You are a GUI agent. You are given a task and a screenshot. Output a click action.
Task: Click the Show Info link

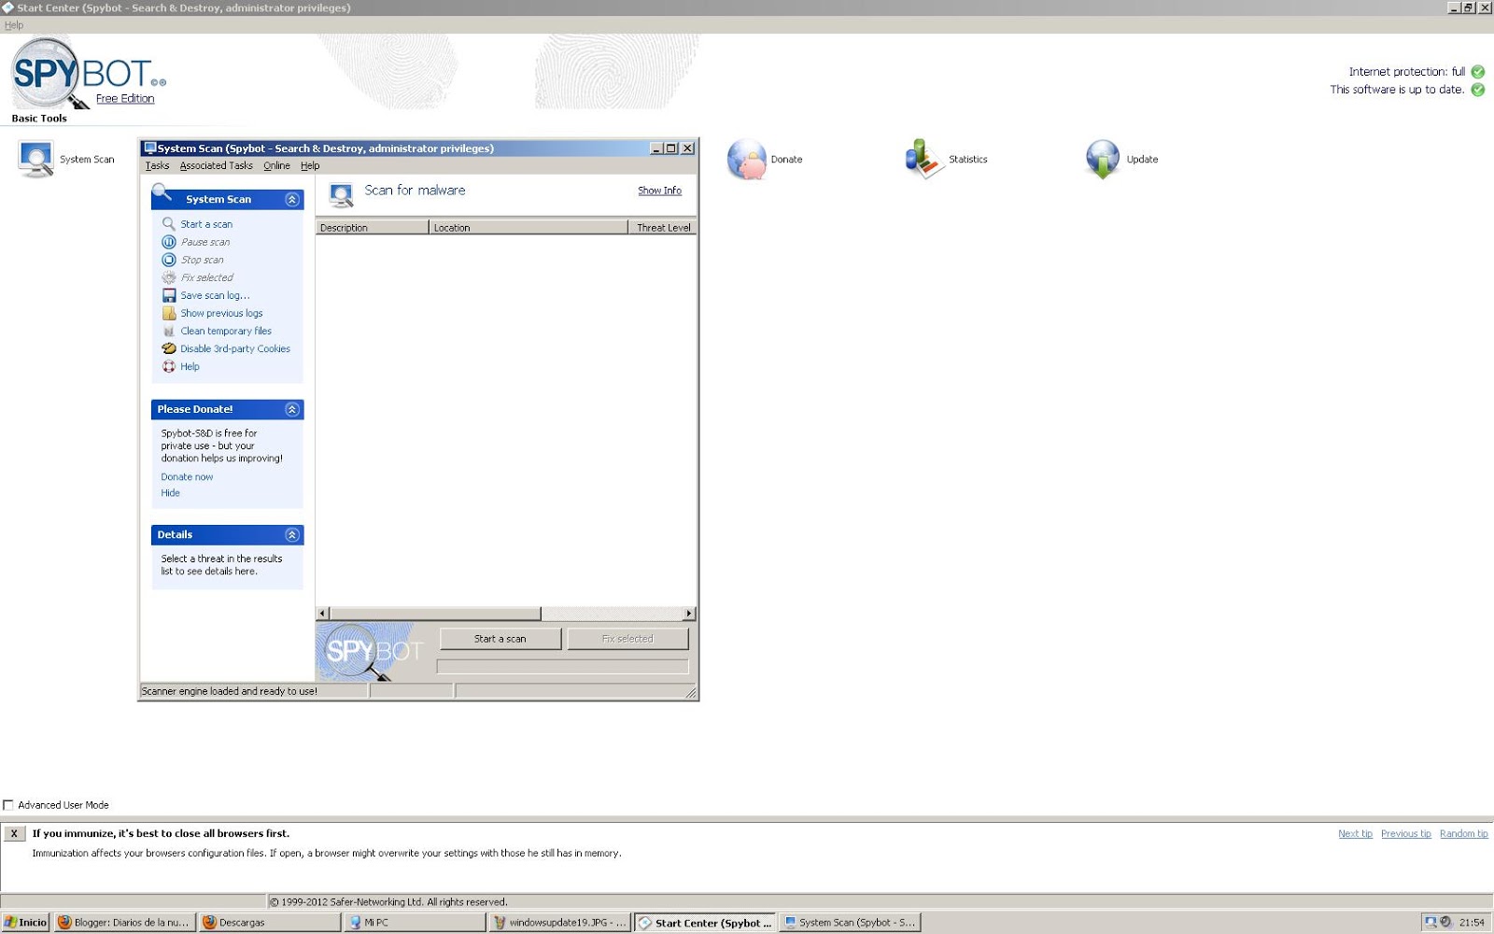[x=659, y=191]
